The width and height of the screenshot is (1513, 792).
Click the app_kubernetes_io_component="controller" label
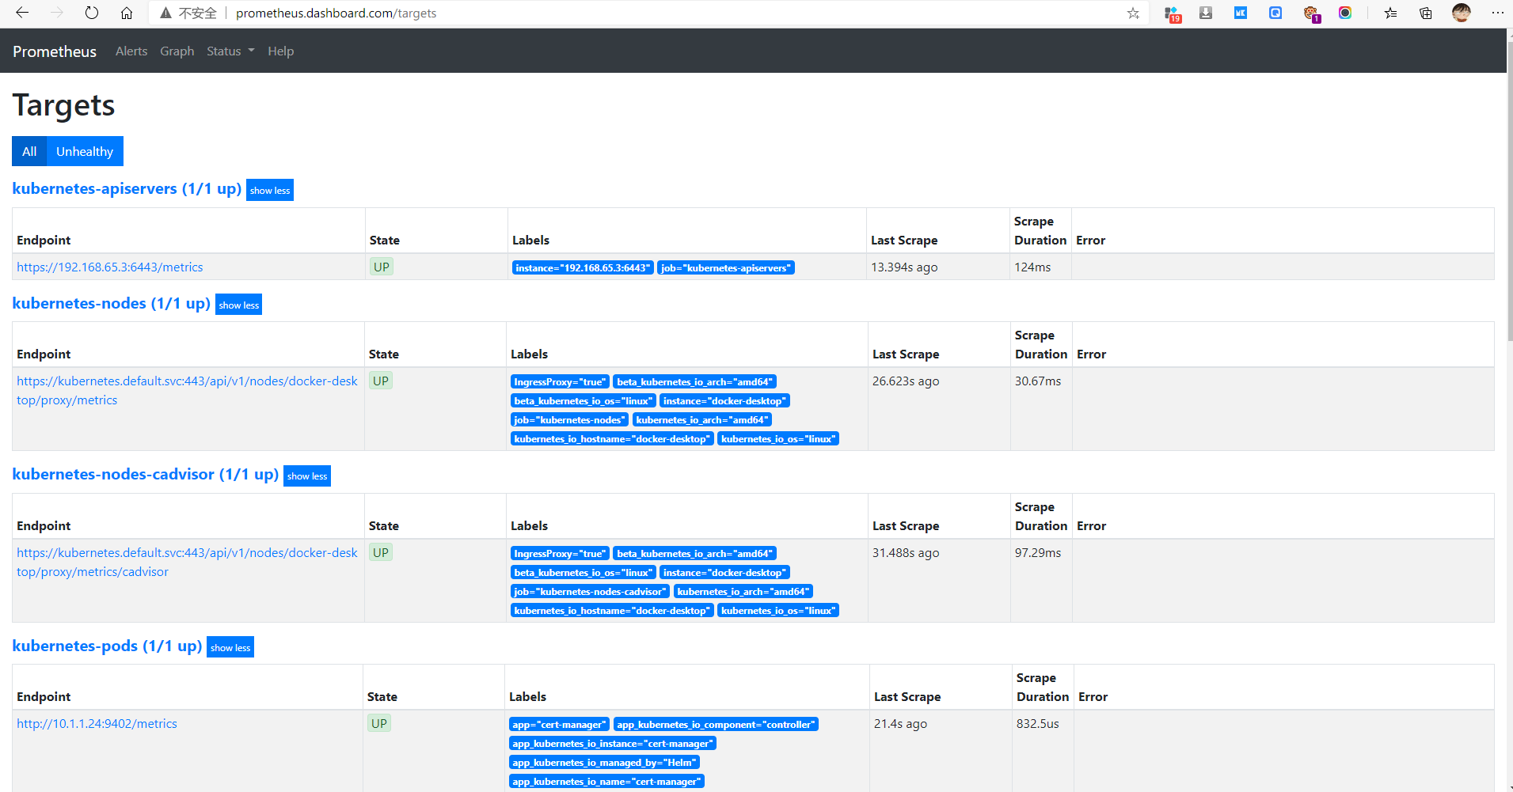click(716, 725)
